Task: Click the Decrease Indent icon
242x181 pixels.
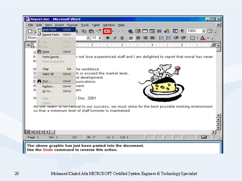Action: click(x=176, y=38)
